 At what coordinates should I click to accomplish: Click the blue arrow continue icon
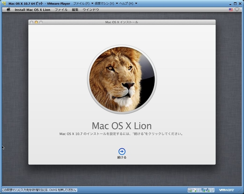(122, 151)
